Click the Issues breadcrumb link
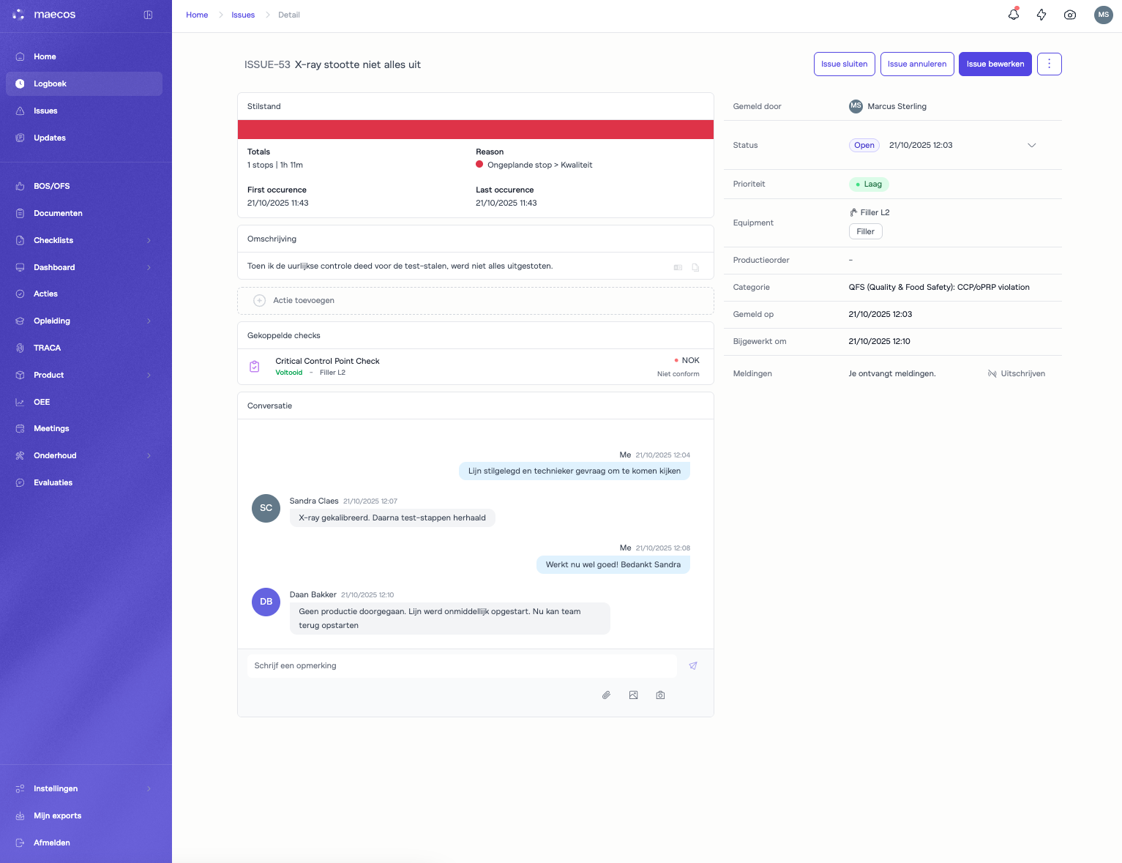 [243, 15]
